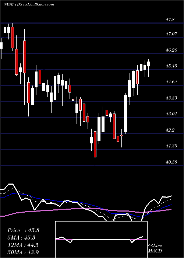Click the 40.58 price axis label
Viewport: 184px width, 258px height.
pos(171,162)
